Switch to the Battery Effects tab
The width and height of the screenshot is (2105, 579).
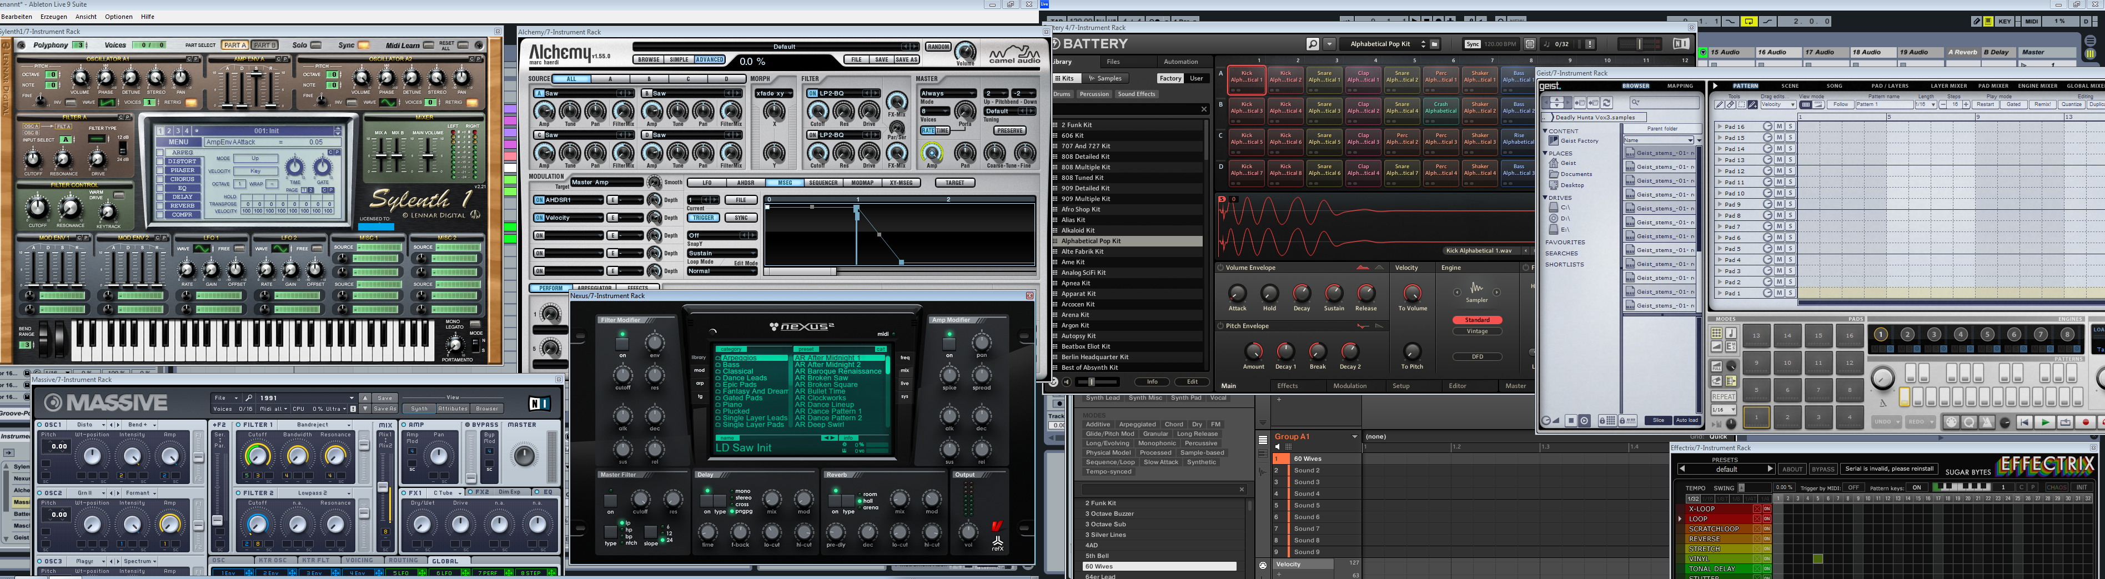point(1287,385)
